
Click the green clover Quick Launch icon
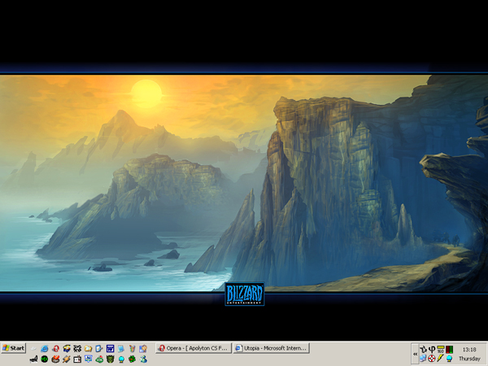[x=132, y=359]
